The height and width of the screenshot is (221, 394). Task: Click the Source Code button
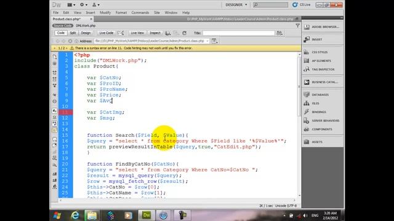(x=63, y=26)
